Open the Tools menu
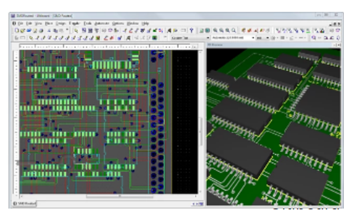 87,23
